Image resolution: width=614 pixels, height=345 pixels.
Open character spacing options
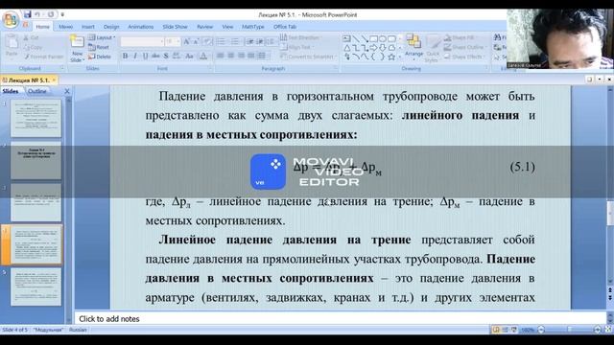click(x=177, y=56)
